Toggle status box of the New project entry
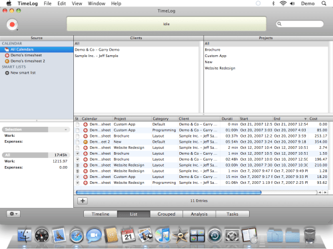 tap(77, 142)
